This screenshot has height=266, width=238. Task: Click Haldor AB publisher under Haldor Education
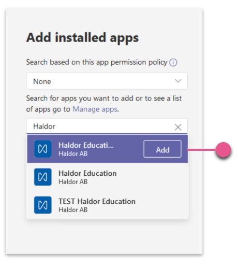(73, 182)
